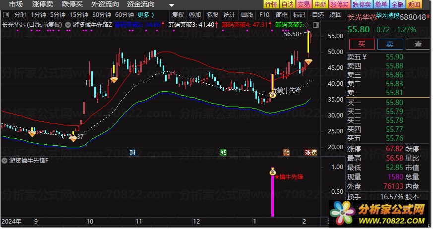Click the 全撤 quick button
Screen dimensions: 433x229
point(398,4)
